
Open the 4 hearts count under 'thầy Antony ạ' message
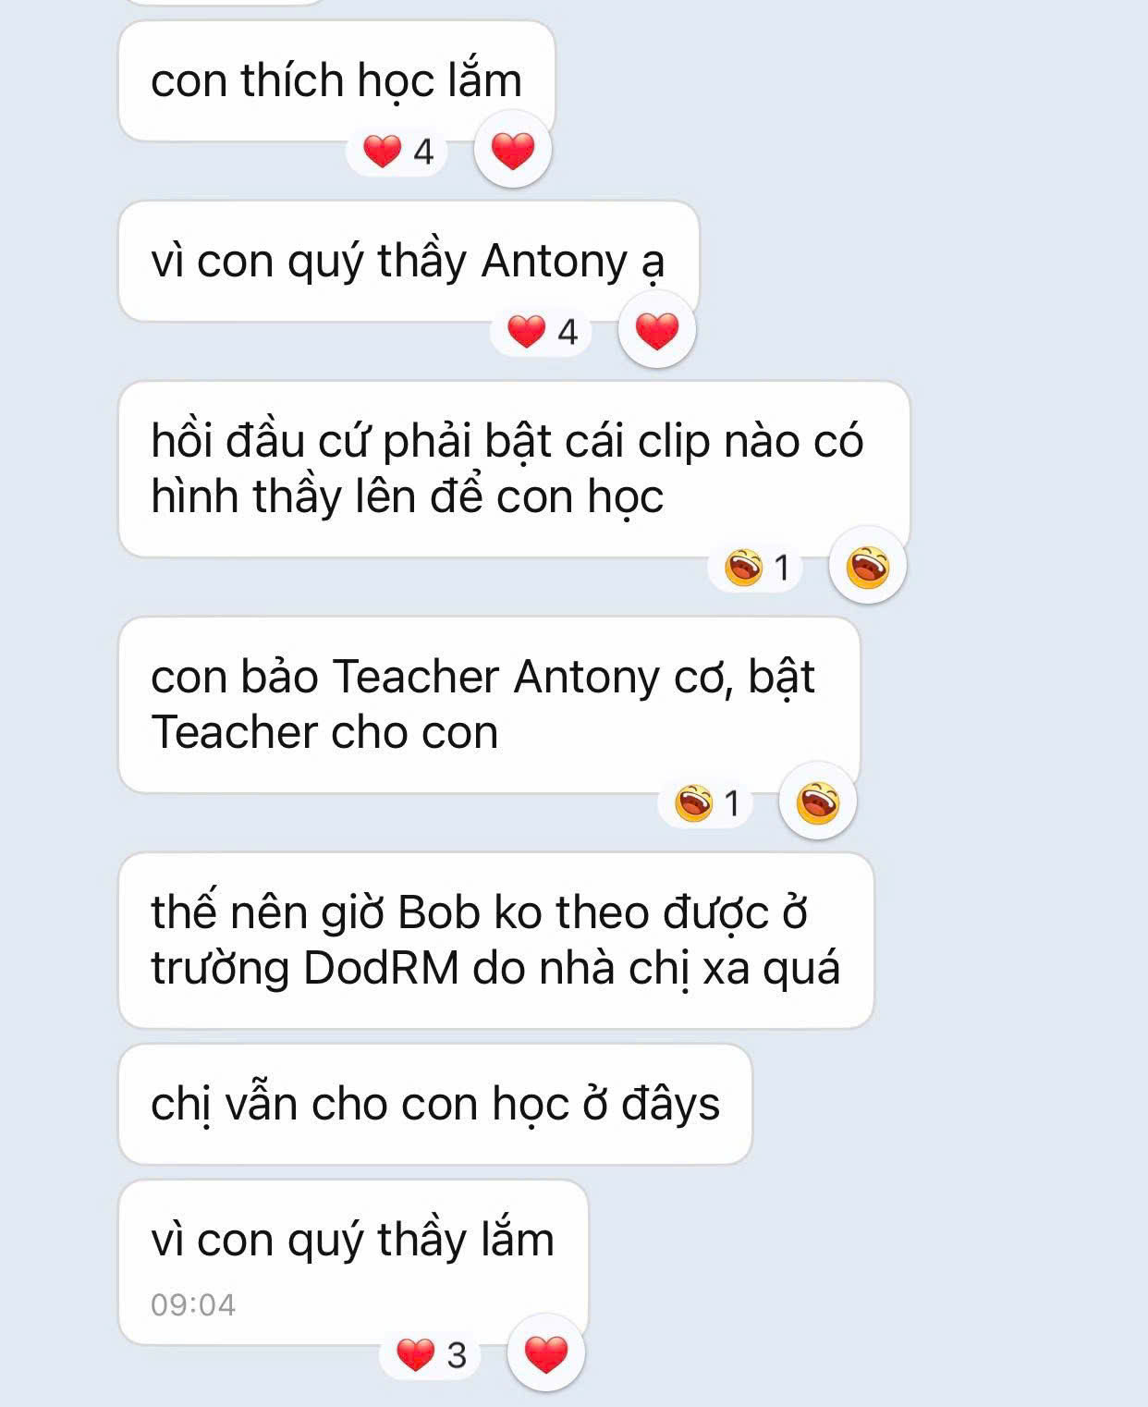(543, 331)
